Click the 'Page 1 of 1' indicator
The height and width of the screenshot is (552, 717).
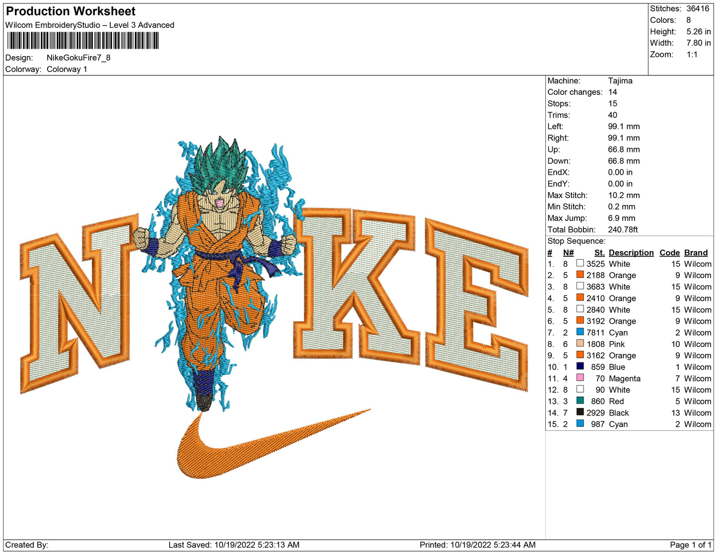pyautogui.click(x=691, y=545)
